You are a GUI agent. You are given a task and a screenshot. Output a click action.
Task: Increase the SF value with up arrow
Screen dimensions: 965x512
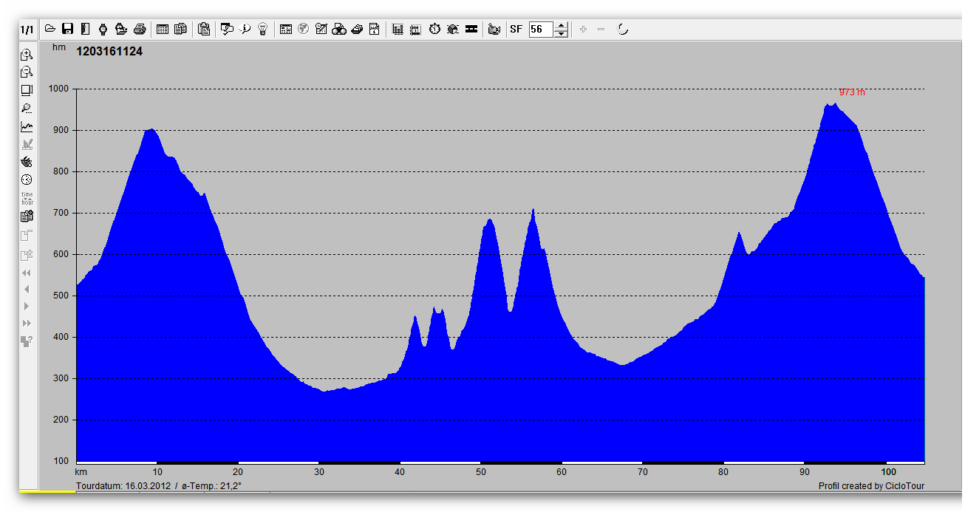click(x=562, y=26)
